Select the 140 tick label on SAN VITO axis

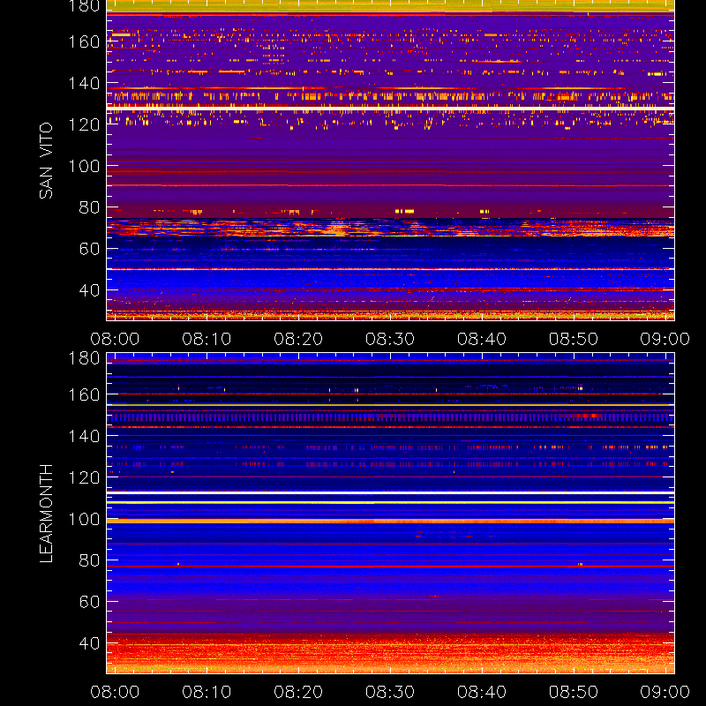click(x=84, y=83)
